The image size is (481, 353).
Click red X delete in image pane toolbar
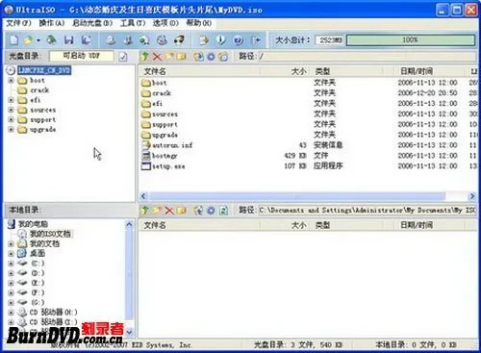click(x=157, y=57)
